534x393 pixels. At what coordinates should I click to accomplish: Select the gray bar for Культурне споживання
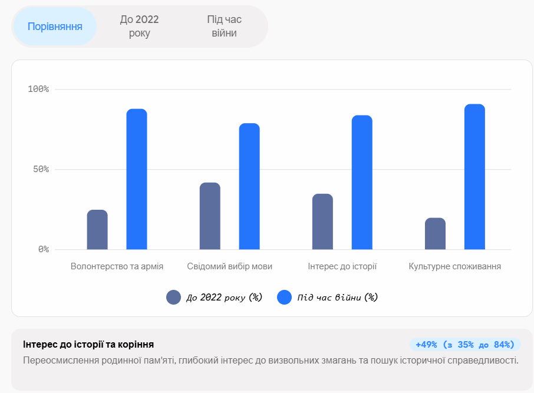coord(435,234)
